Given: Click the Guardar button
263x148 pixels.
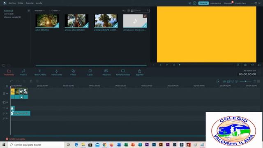Looking at the screenshot, I should coord(203,3).
